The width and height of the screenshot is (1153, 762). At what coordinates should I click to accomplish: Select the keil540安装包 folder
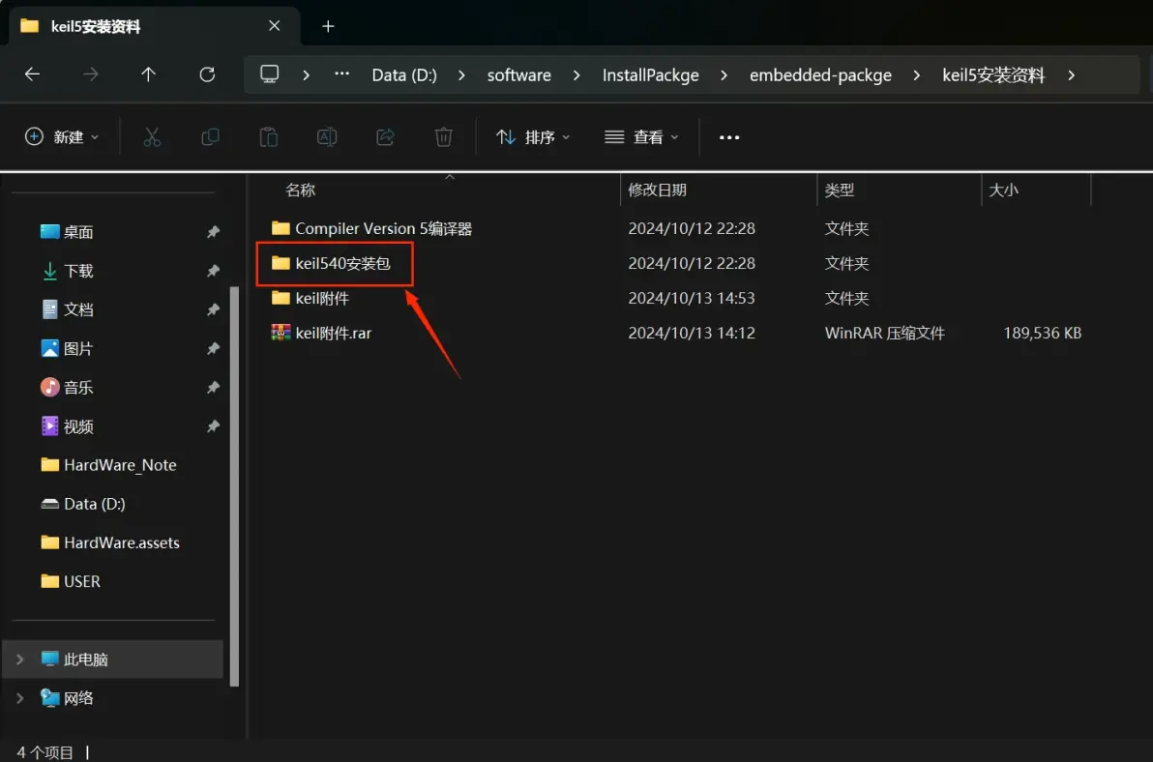point(342,263)
